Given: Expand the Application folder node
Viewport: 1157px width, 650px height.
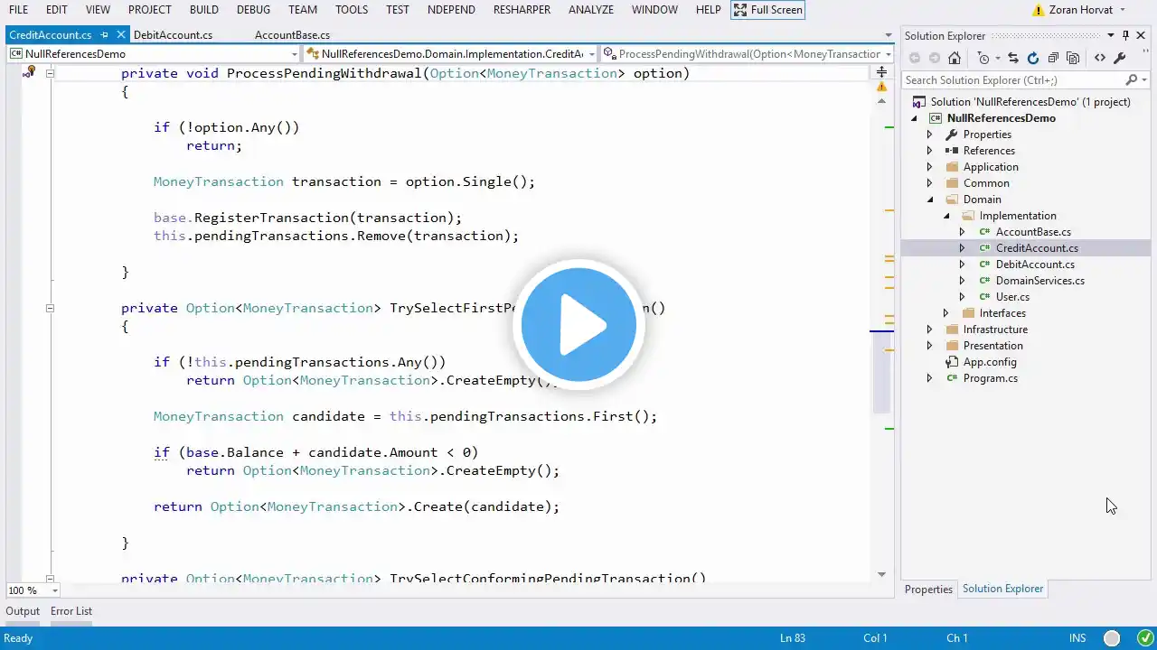Looking at the screenshot, I should click(x=929, y=167).
